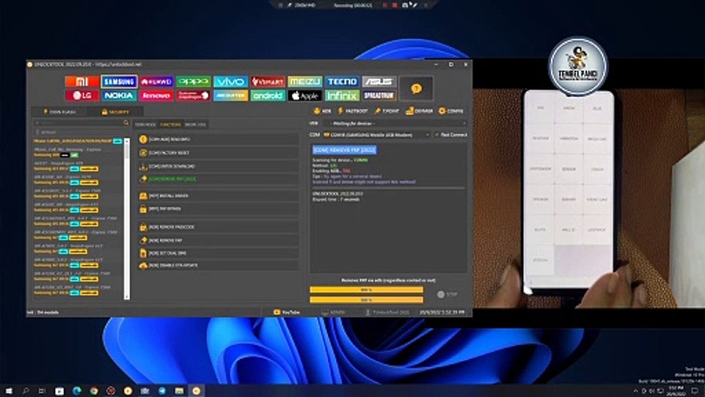Screen dimensions: 705x397
Task: Open the Nokia brand section
Action: tap(119, 95)
